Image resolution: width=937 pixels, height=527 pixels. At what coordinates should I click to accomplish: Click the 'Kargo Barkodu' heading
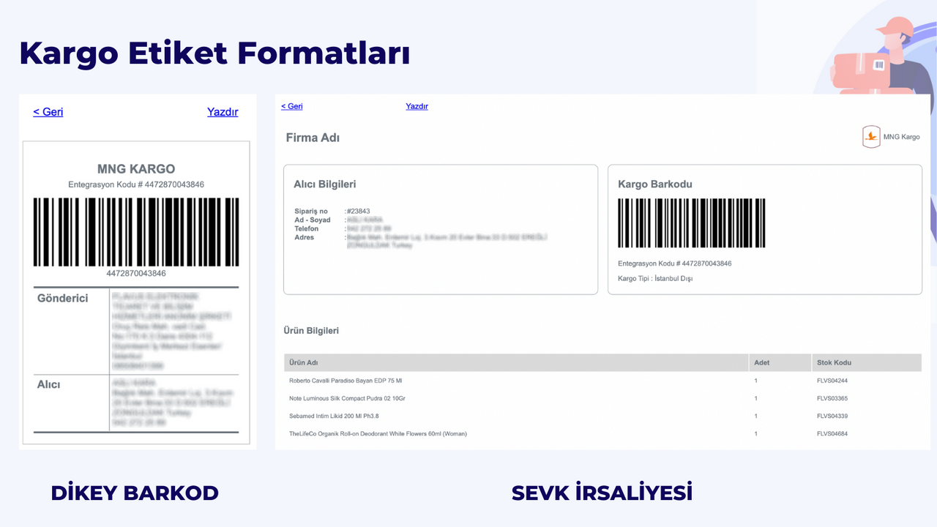pyautogui.click(x=655, y=184)
